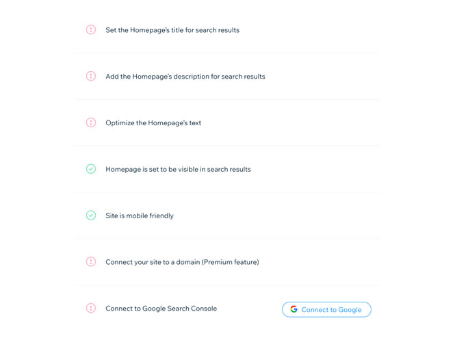Click the 'Connect to Google Search Console' label
The width and height of the screenshot is (455, 338).
[161, 309]
